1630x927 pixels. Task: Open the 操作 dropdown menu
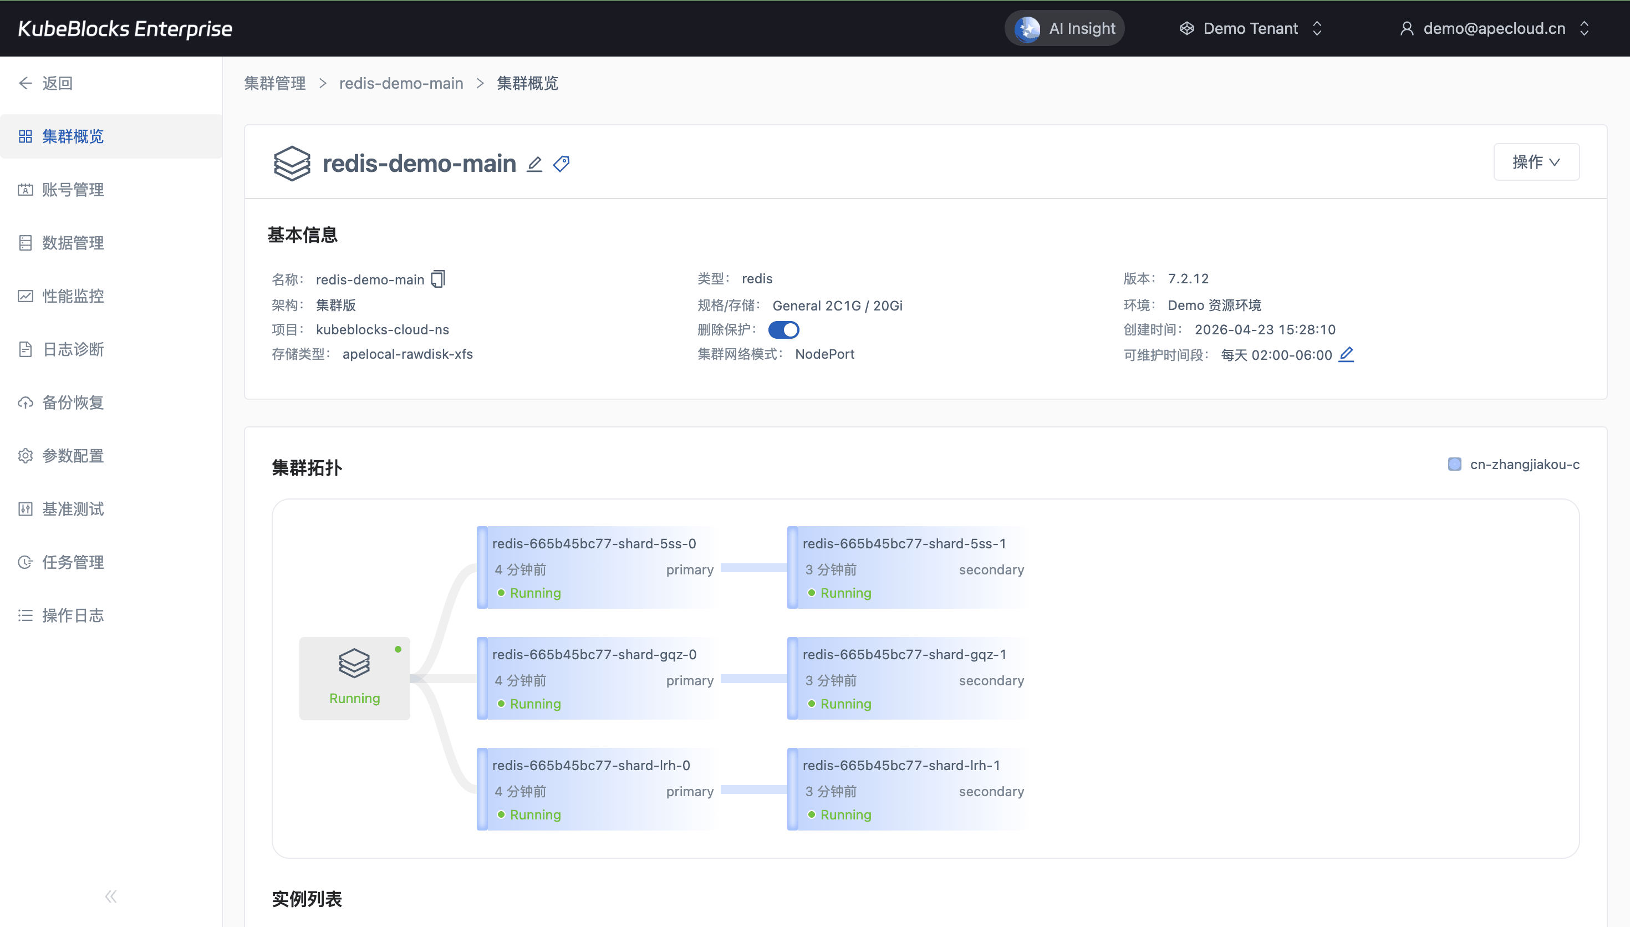[1536, 162]
